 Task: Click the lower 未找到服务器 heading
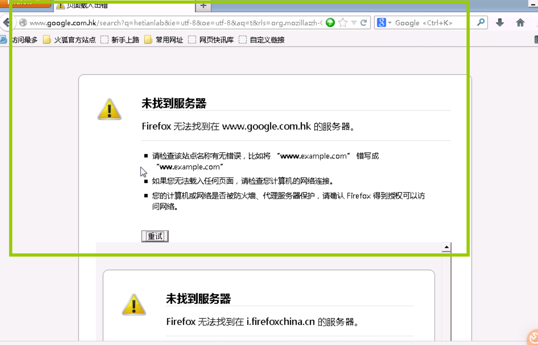(x=198, y=299)
